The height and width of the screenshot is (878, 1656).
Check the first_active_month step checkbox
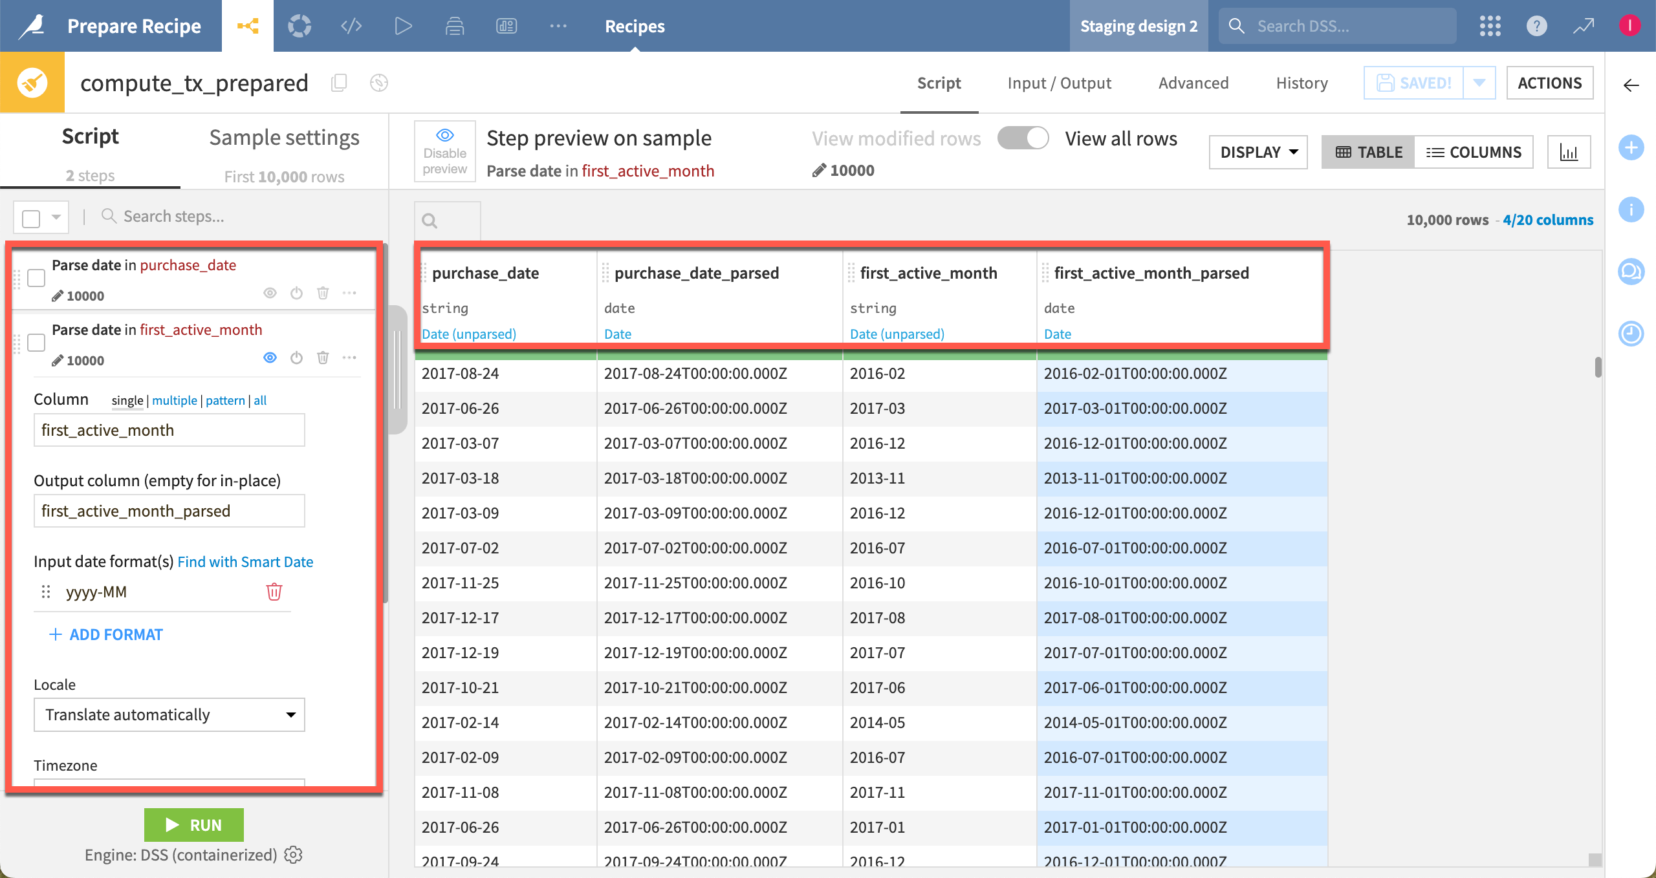[36, 343]
